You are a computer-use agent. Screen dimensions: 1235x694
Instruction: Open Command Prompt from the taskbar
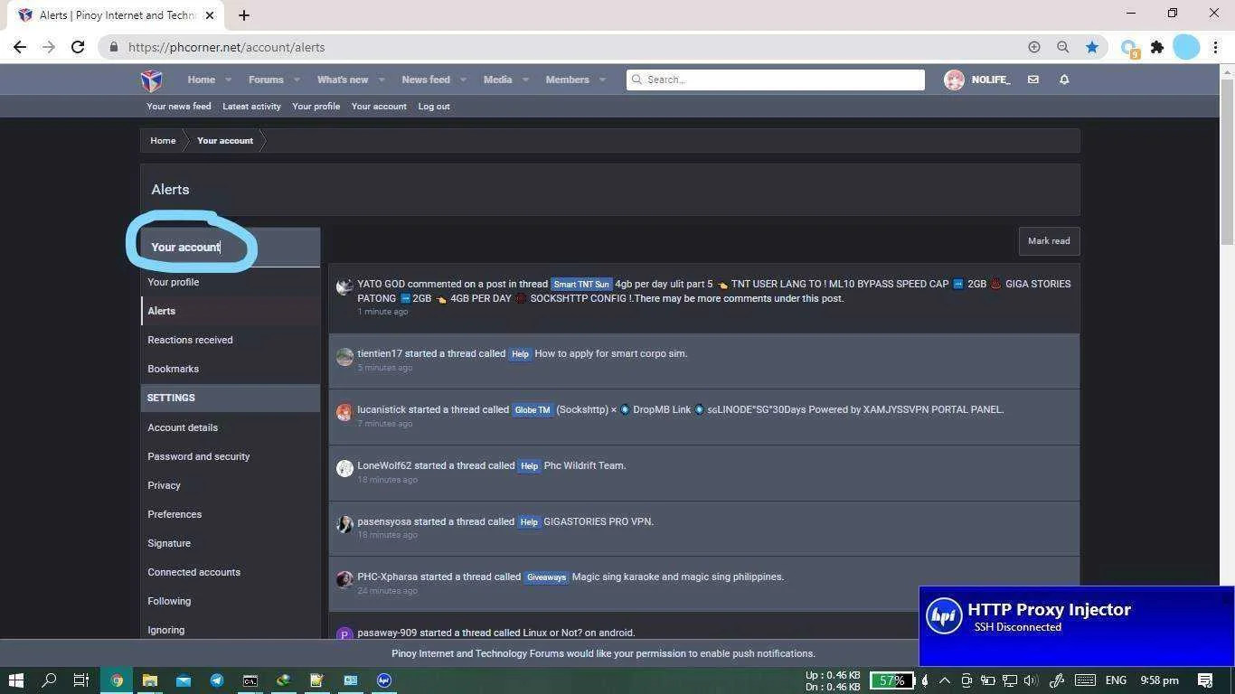tap(250, 680)
